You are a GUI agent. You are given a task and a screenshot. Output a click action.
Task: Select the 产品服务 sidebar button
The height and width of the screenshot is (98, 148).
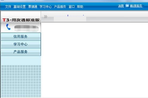pyautogui.click(x=21, y=52)
